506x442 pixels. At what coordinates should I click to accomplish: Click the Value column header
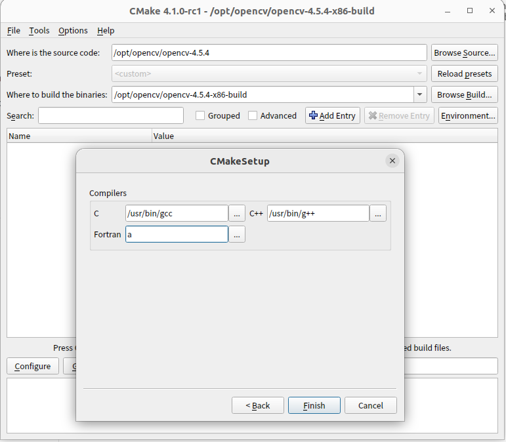(x=325, y=136)
